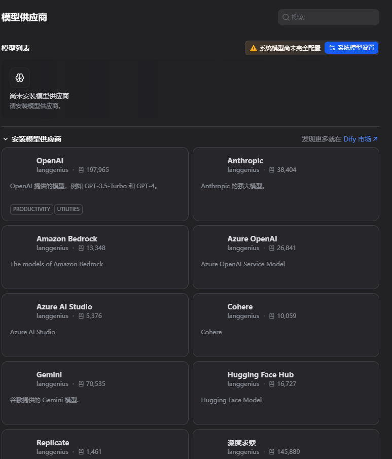Screen dimensions: 392x459
Task: Click the warning triangle icon beside 系统模型尚未完全配置
Action: pyautogui.click(x=253, y=48)
